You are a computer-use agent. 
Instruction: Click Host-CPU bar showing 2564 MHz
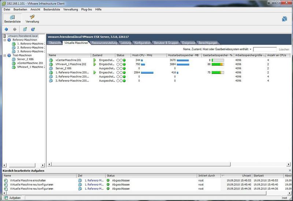(x=147, y=72)
